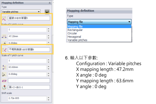Viewport: 156px width, 104px height.
Task: Collapse the Mapping definition panel section
Action: (50, 3)
